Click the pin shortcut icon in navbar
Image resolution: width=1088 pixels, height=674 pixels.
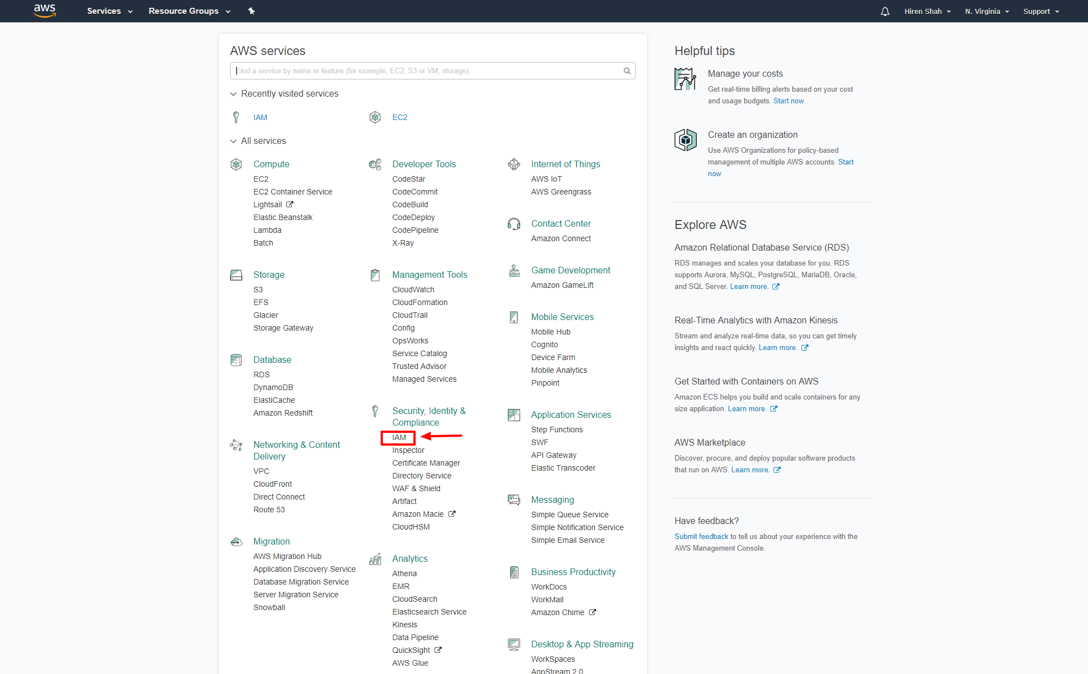[x=251, y=11]
